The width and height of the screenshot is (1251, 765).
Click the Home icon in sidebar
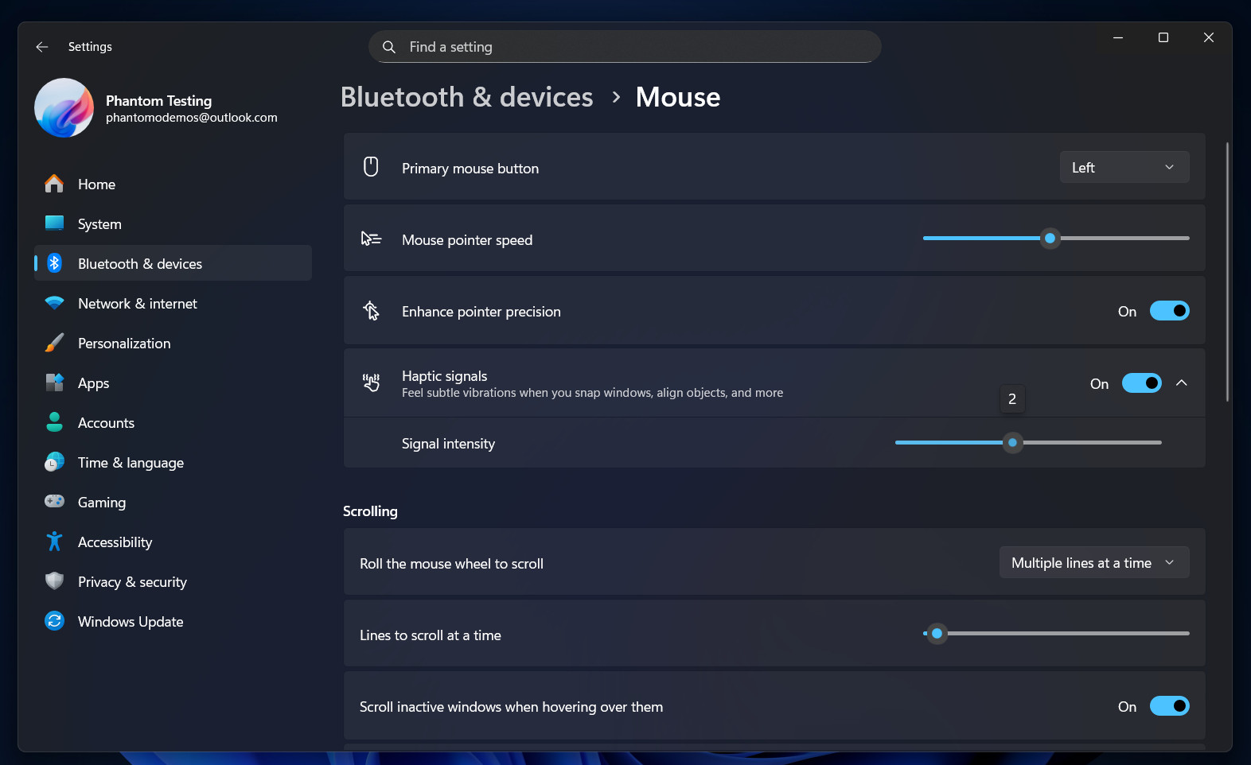click(x=54, y=184)
